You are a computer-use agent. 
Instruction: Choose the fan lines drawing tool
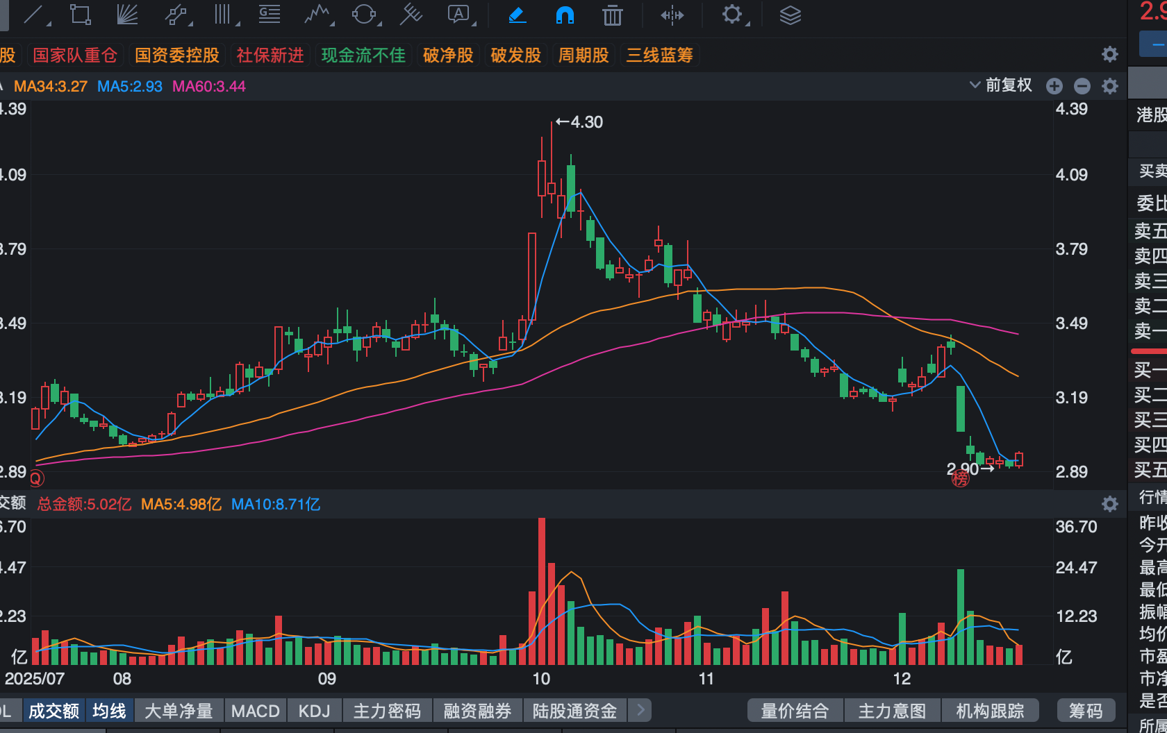tap(127, 15)
